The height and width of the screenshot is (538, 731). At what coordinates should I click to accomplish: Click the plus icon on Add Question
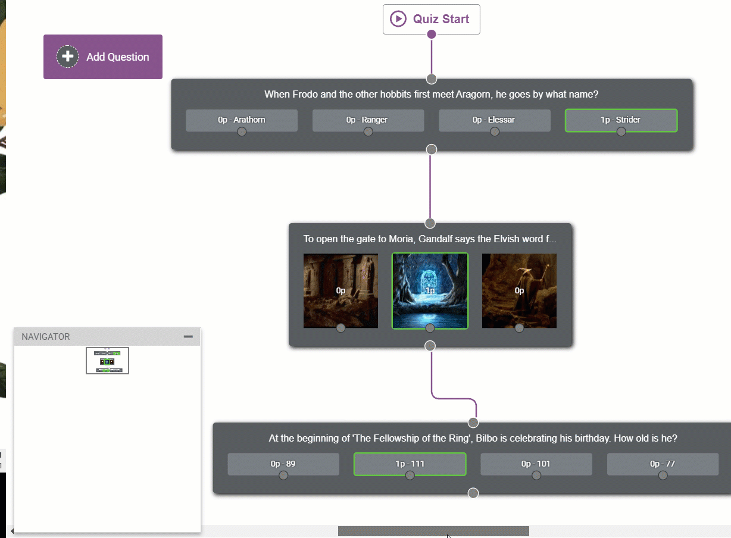click(x=67, y=57)
